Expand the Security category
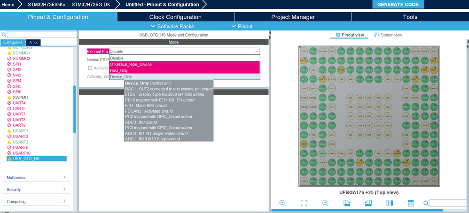The height and width of the screenshot is (213, 469). pos(37,190)
